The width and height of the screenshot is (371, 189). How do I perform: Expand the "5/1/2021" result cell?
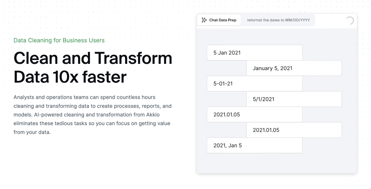[x=294, y=99]
